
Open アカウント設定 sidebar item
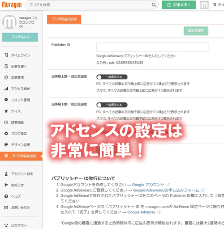pyautogui.click(x=22, y=174)
